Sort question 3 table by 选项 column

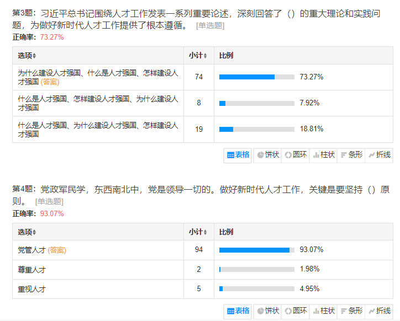27,56
